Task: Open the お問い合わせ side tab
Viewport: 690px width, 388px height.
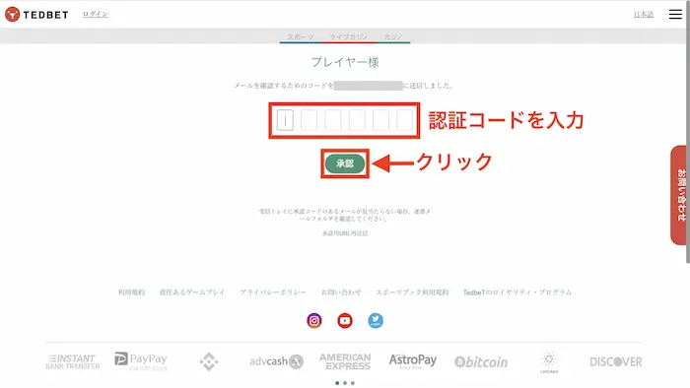Action: pyautogui.click(x=679, y=195)
